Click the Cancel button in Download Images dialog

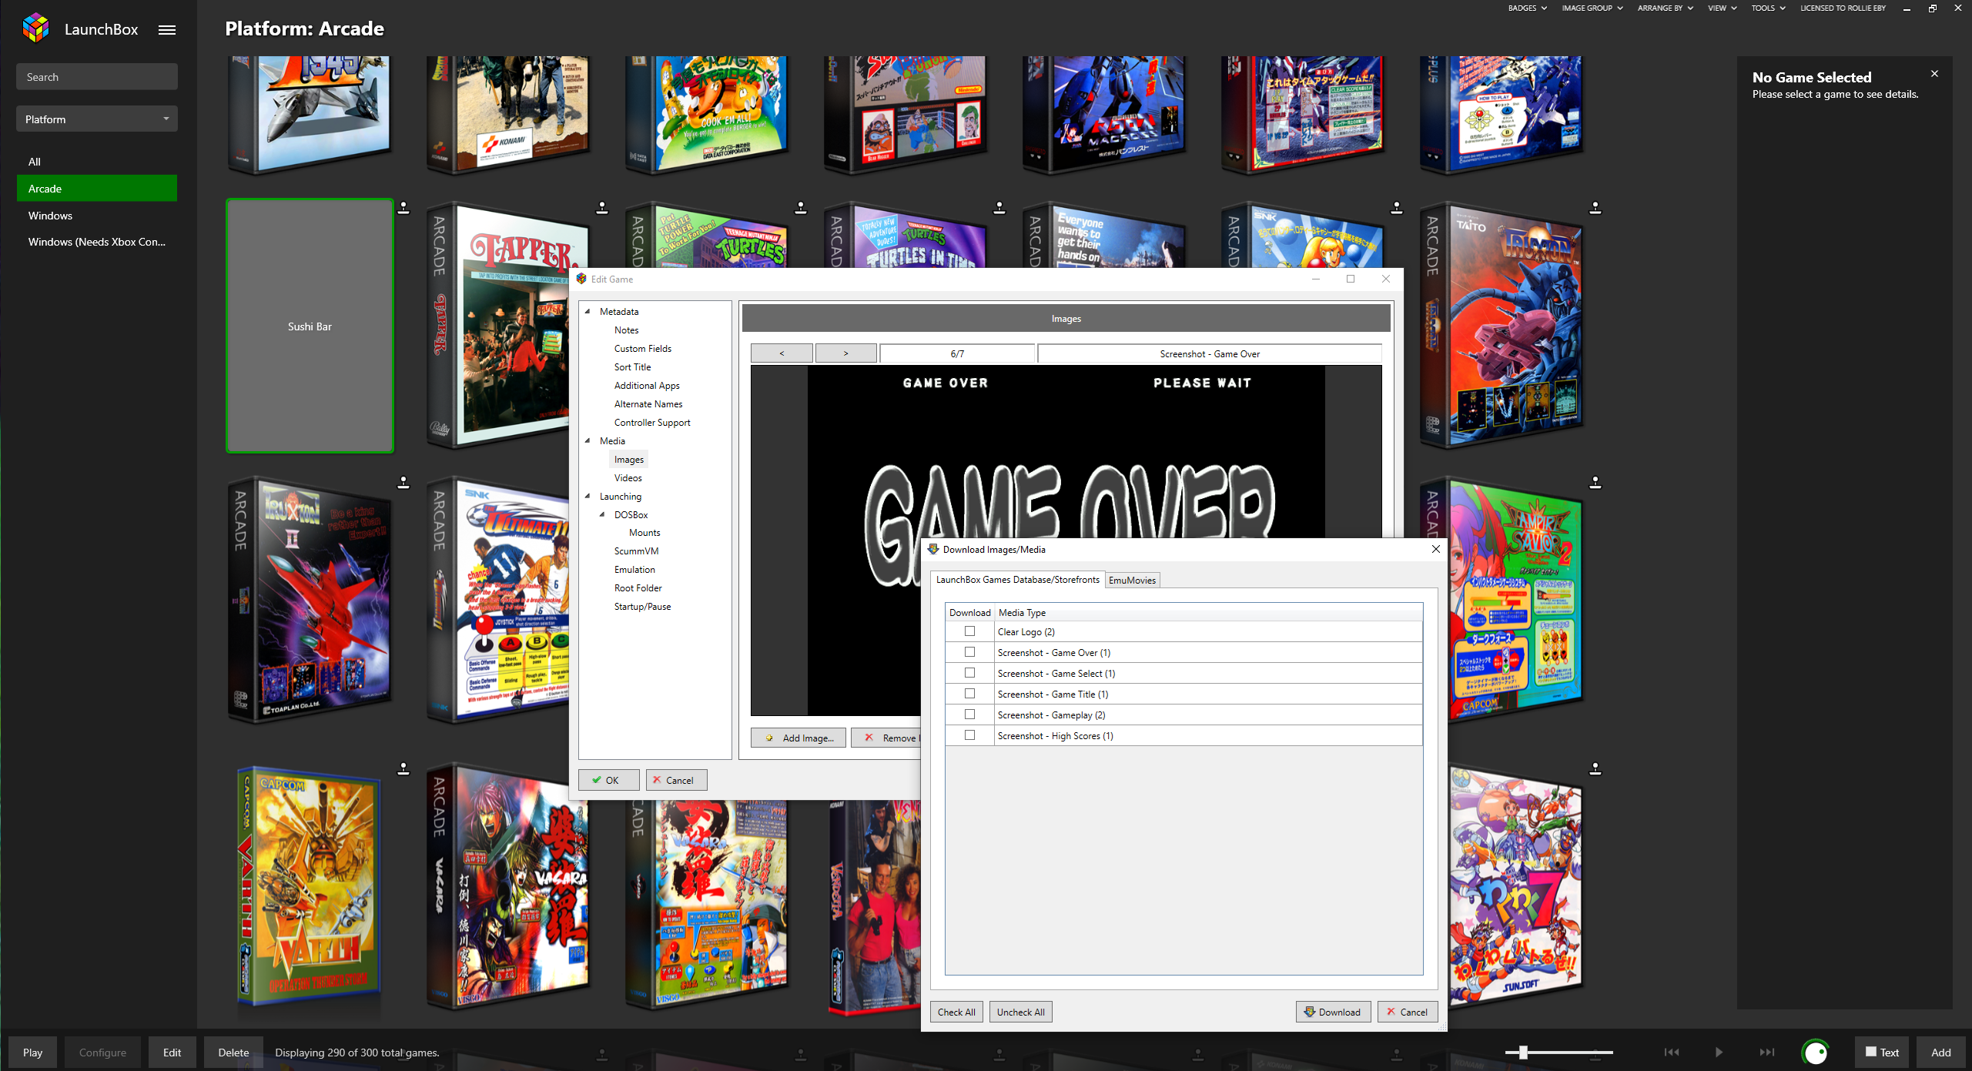click(1404, 1010)
